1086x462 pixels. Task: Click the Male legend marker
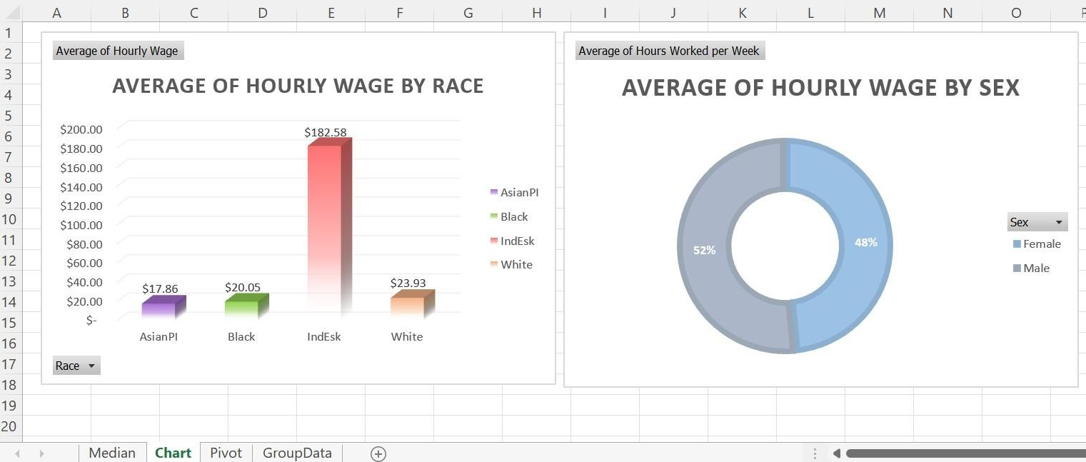(1016, 268)
